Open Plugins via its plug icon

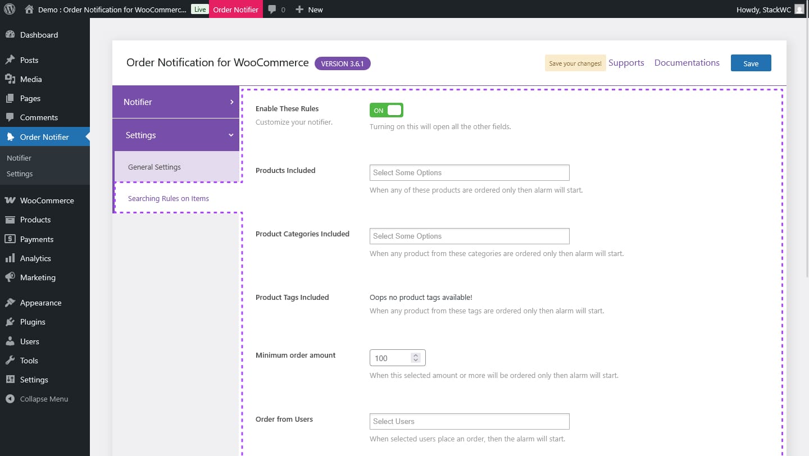coord(10,322)
